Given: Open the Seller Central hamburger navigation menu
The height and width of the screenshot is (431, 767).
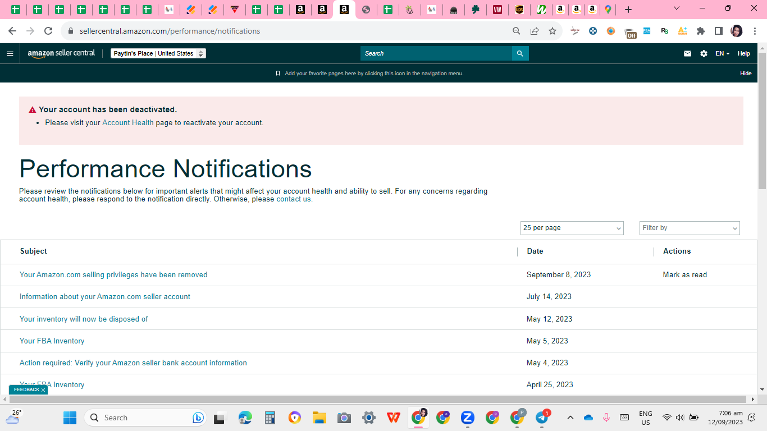Looking at the screenshot, I should pos(10,53).
